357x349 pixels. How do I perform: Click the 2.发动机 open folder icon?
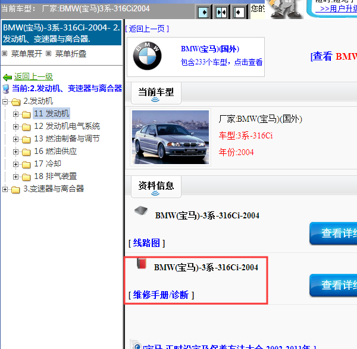pos(16,102)
